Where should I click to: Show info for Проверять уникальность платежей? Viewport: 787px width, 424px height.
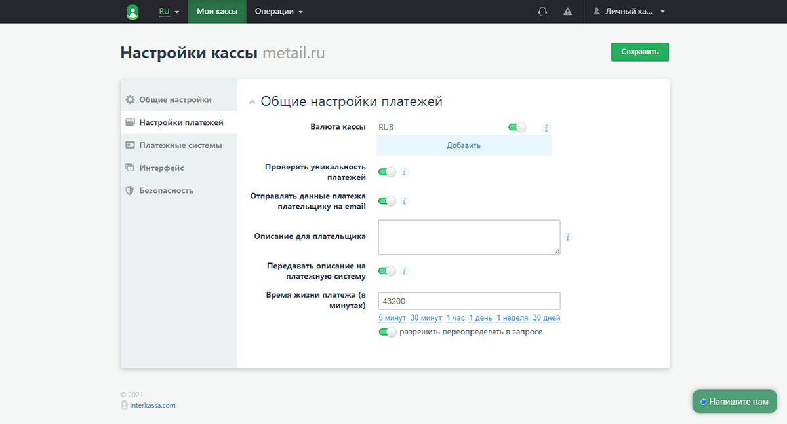click(x=405, y=172)
